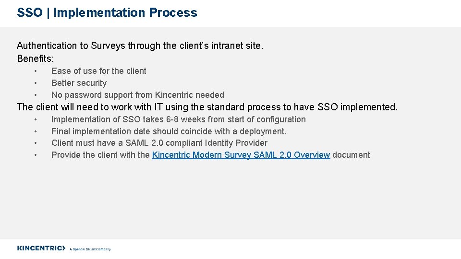The height and width of the screenshot is (259, 461).
Task: Click the "The client will need to work with IT" sentence
Action: coord(207,107)
